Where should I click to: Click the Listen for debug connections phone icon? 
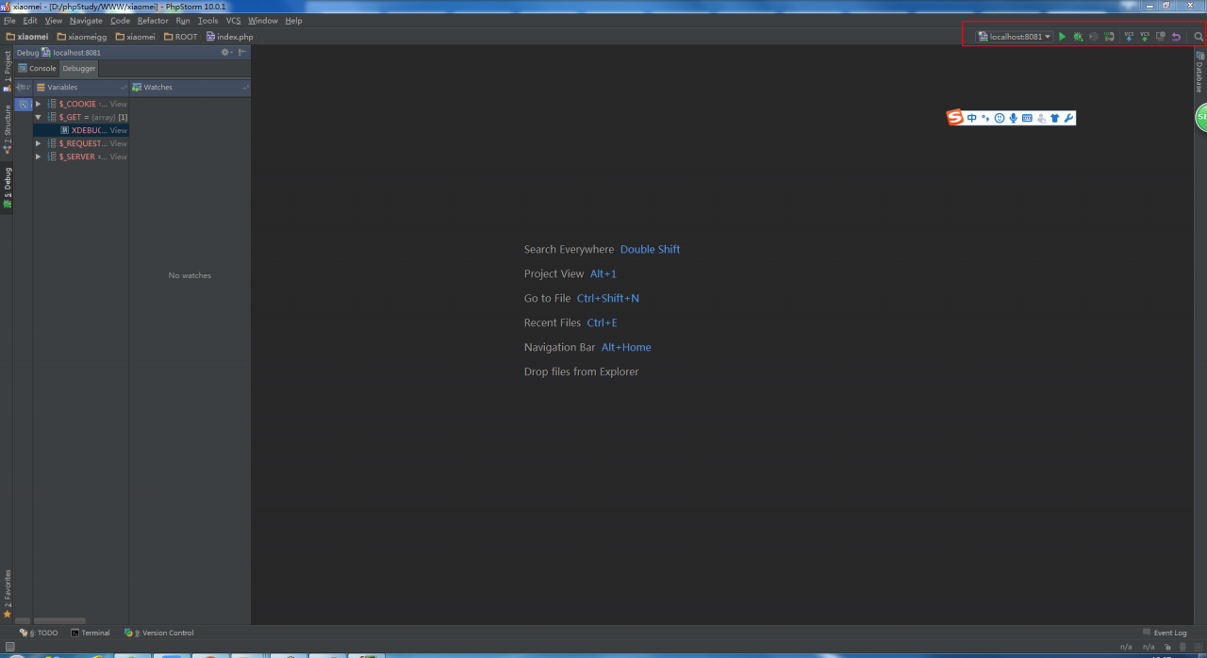point(1110,37)
